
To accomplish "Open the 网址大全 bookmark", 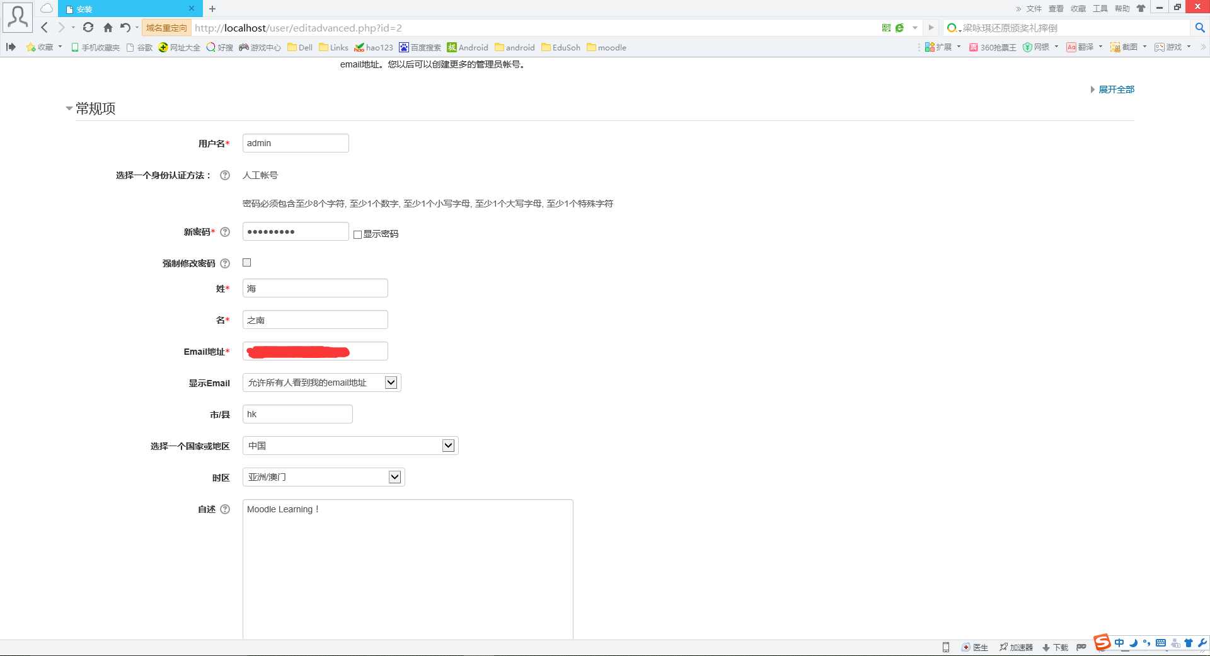I will 180,47.
